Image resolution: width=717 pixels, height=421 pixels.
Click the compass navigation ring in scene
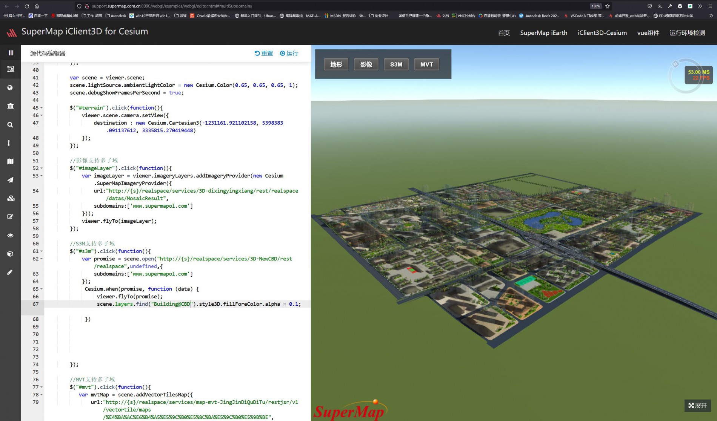685,76
